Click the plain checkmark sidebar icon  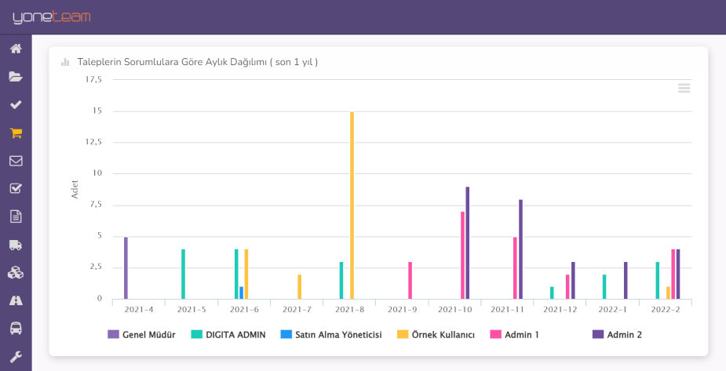tap(16, 105)
